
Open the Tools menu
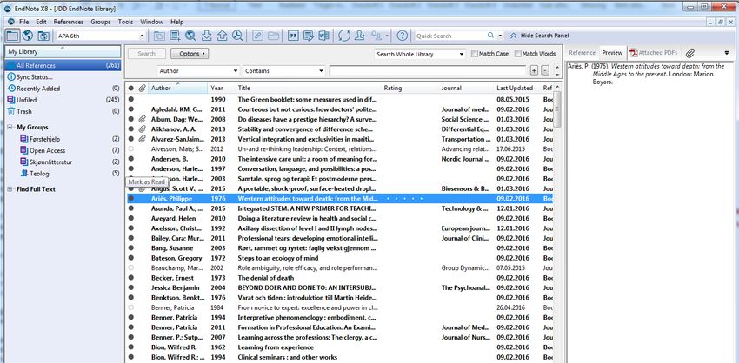[125, 22]
